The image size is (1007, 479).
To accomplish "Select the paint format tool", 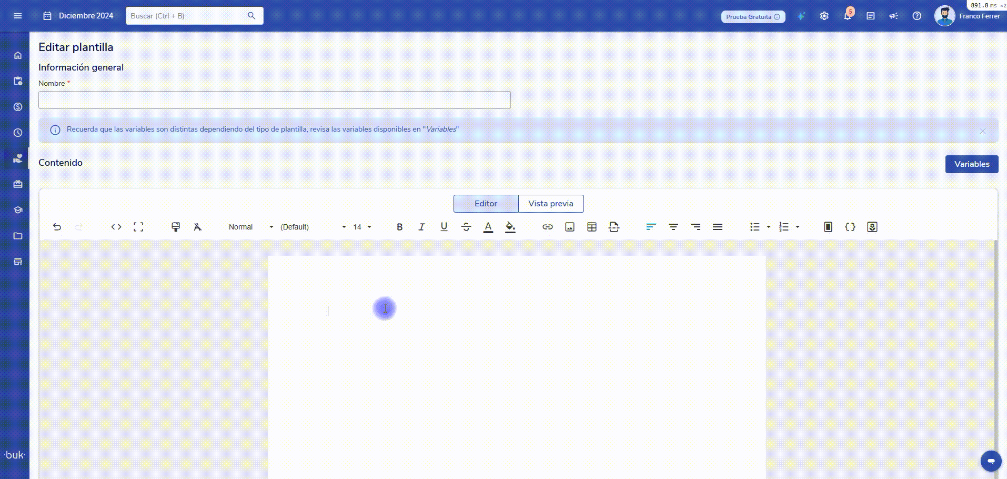I will click(176, 227).
